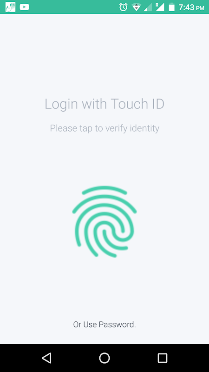Tap the 7:43 clock in status bar

(186, 7)
